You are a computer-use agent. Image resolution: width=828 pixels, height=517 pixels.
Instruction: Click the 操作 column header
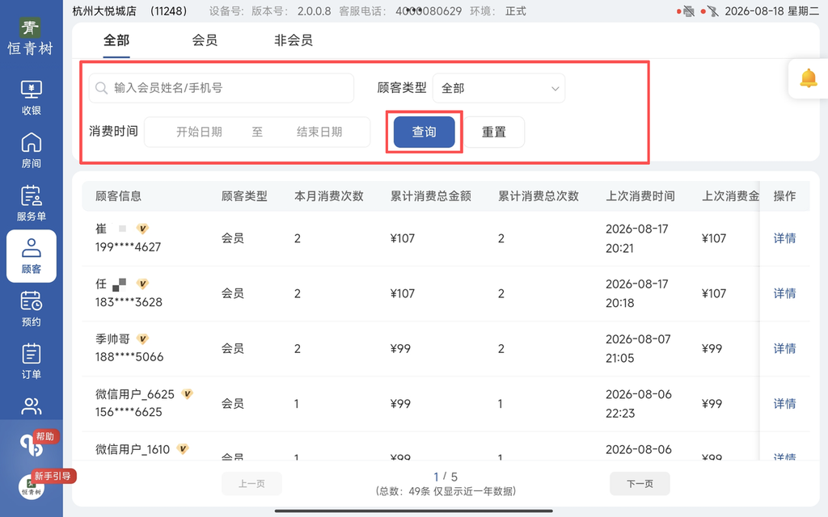click(784, 196)
